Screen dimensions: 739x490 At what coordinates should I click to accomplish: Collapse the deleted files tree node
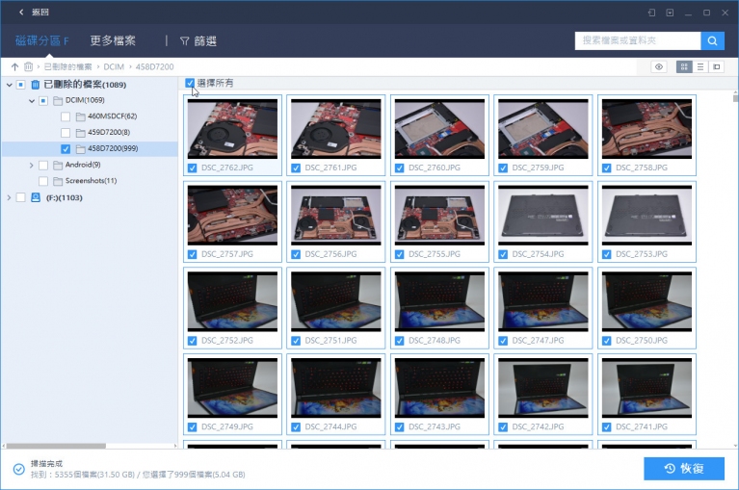9,86
